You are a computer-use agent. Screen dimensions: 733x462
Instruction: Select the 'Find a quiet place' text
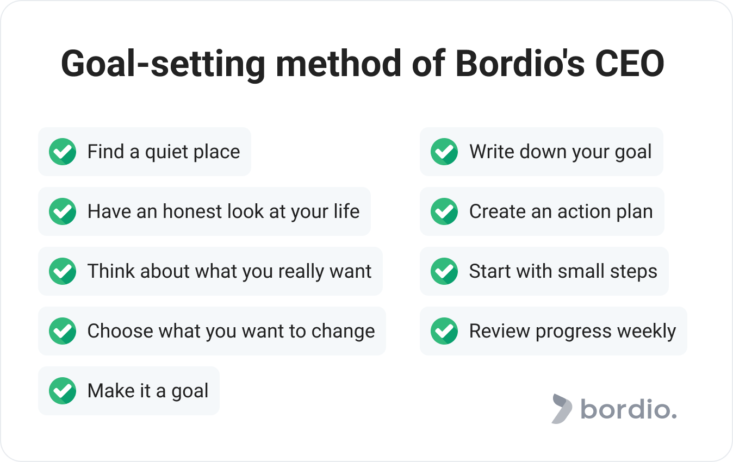click(x=164, y=152)
